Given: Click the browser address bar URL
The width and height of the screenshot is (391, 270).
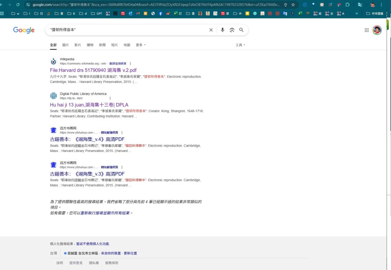Looking at the screenshot, I should point(156,5).
